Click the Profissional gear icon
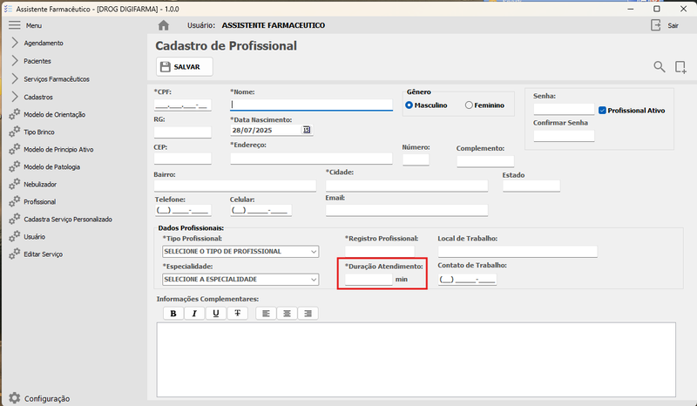This screenshot has width=697, height=406. (x=15, y=201)
